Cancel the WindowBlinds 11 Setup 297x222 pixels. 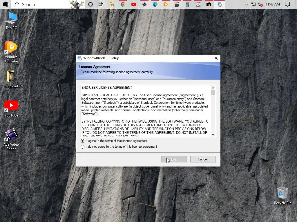click(203, 159)
